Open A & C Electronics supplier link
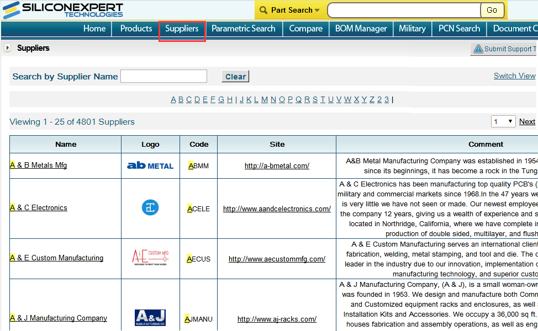 pyautogui.click(x=39, y=207)
